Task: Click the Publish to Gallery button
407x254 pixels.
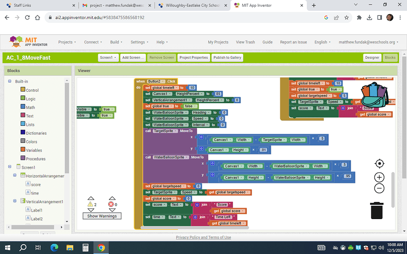Action: [x=227, y=58]
